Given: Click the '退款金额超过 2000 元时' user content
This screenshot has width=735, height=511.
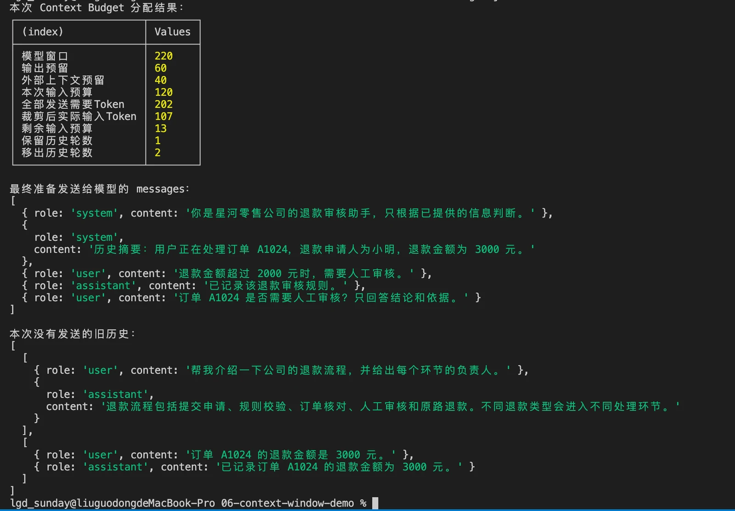Looking at the screenshot, I should pyautogui.click(x=294, y=274).
